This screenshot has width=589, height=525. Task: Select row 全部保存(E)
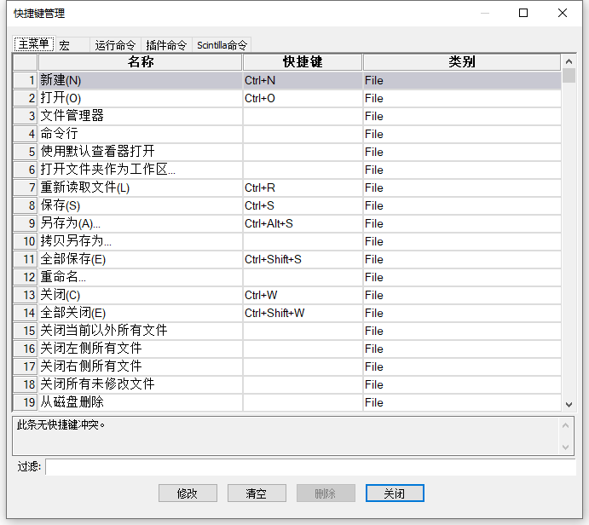coord(287,259)
